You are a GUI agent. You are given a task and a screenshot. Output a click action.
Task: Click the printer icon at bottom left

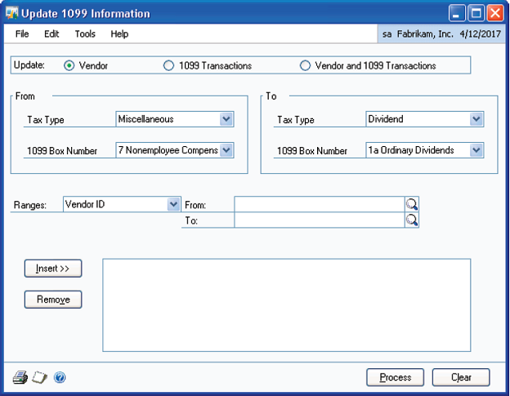[x=20, y=377]
